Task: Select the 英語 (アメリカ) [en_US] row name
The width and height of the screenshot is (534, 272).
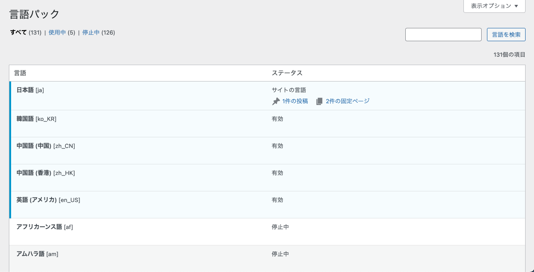Action: coord(48,200)
